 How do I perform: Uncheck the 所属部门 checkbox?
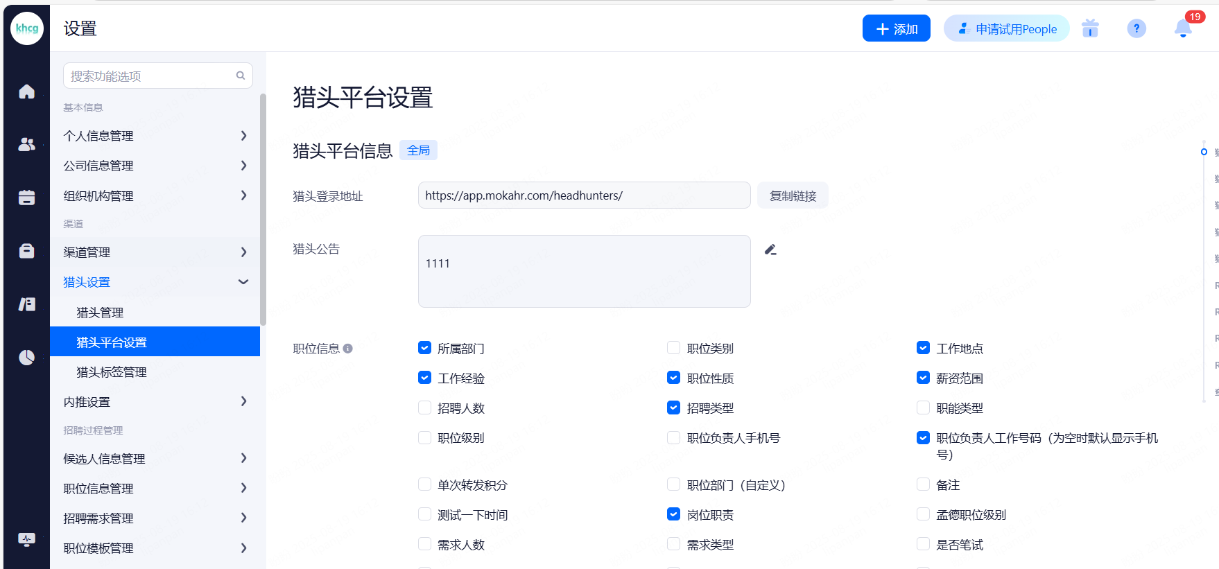(425, 348)
